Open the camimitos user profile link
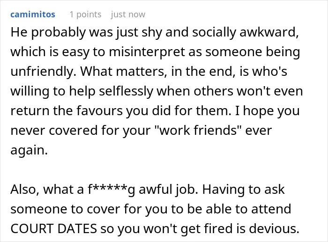Viewport: 328px width, 242px height. pyautogui.click(x=33, y=15)
